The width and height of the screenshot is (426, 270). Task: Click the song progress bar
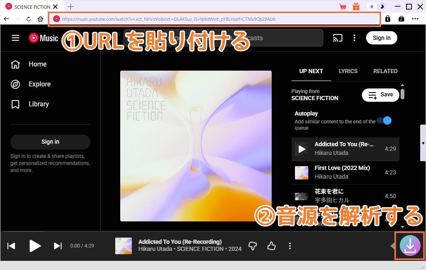coord(166,231)
